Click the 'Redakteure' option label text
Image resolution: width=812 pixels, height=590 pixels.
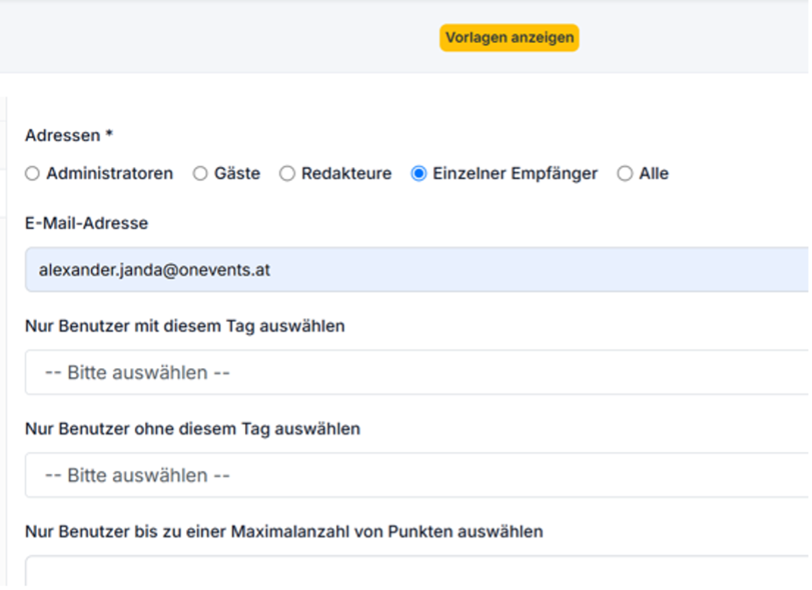point(346,174)
